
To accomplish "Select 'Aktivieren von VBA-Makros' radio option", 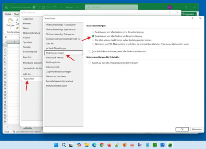I will [x=93, y=44].
